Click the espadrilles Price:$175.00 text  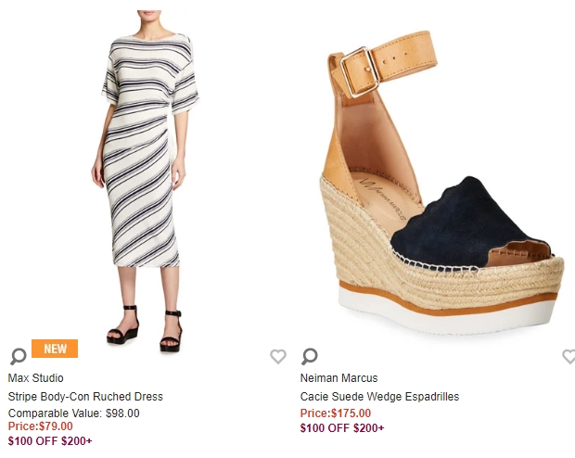click(x=336, y=413)
